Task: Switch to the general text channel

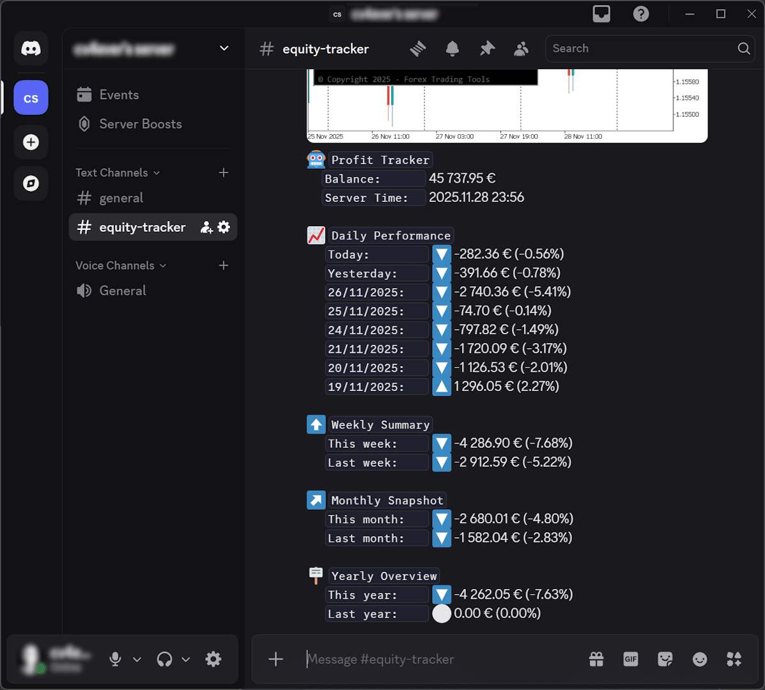Action: coord(121,199)
